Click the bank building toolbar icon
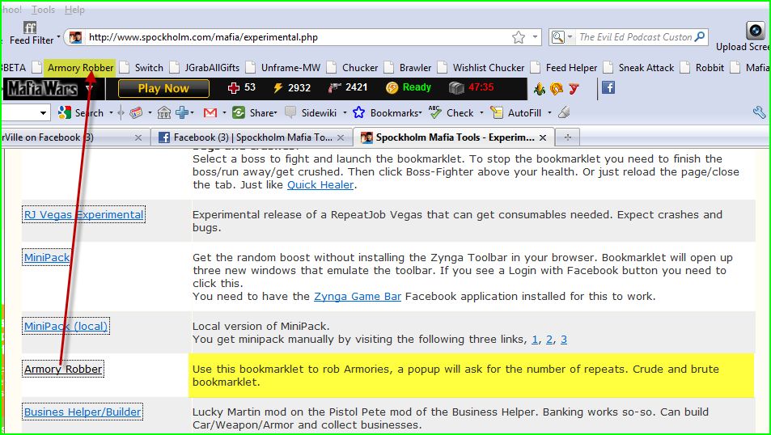The width and height of the screenshot is (771, 435). [163, 113]
